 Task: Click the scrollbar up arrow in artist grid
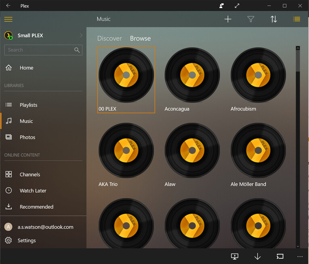point(298,48)
